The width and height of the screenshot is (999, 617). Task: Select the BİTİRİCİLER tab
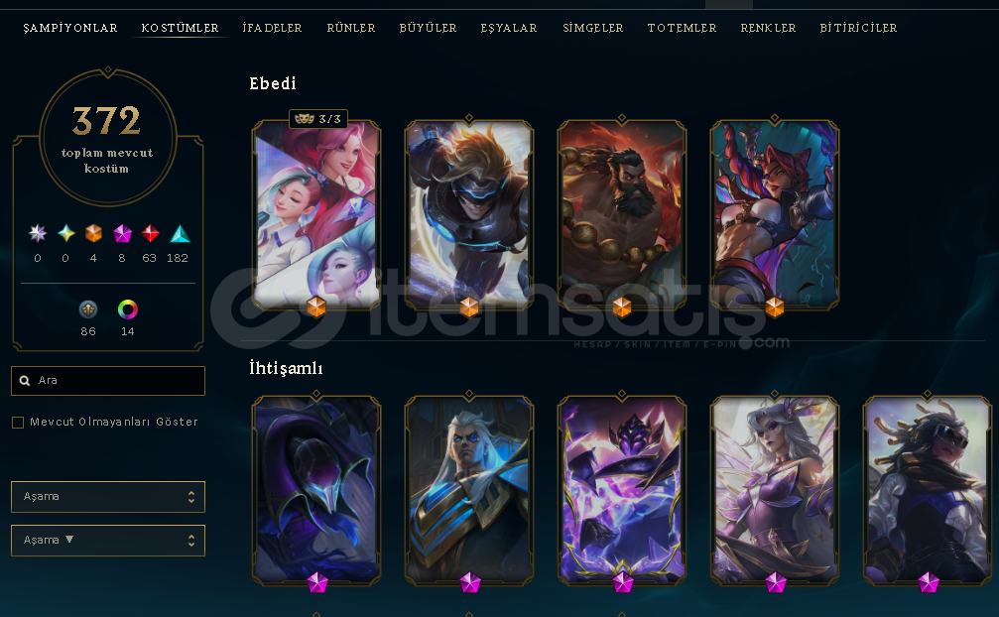(858, 28)
